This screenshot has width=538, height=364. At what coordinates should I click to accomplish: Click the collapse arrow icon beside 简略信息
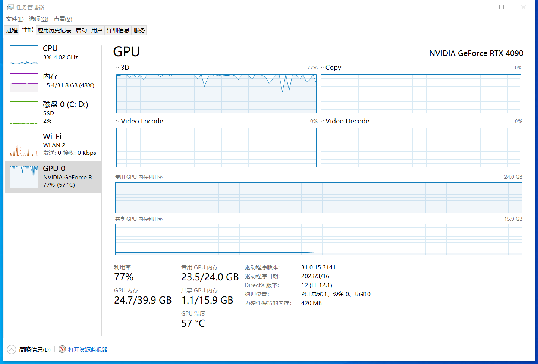tap(12, 349)
